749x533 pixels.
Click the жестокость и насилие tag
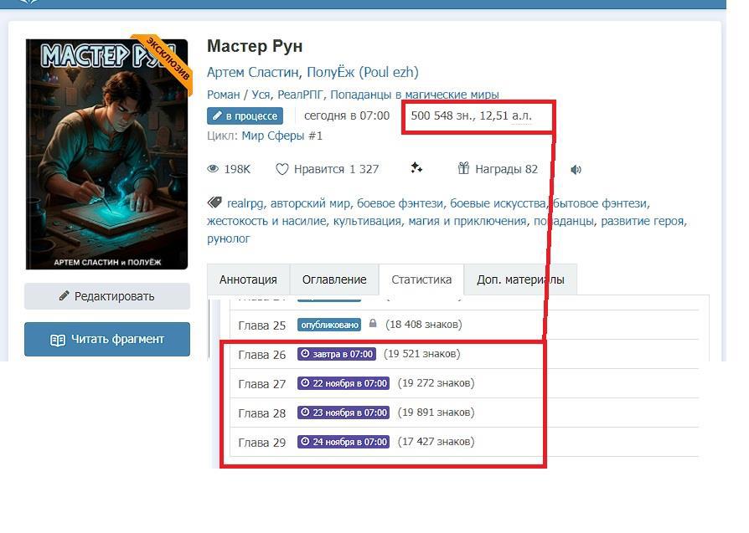(x=266, y=222)
